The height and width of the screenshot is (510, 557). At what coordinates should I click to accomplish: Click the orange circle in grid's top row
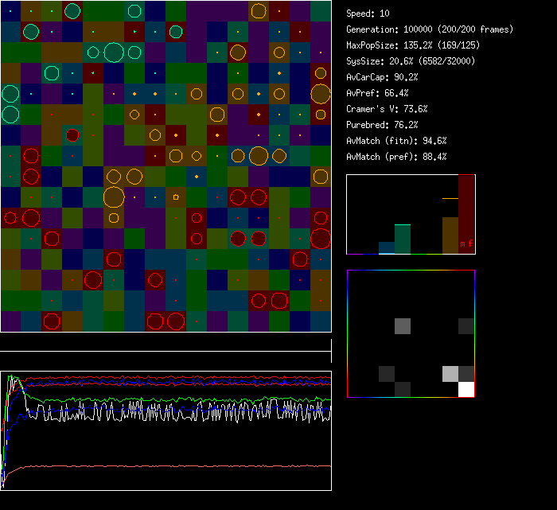point(258,11)
